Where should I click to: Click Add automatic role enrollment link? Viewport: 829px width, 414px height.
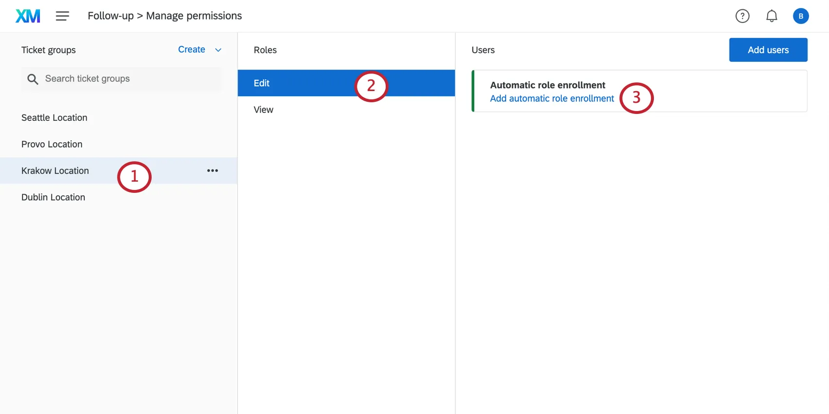click(x=552, y=98)
